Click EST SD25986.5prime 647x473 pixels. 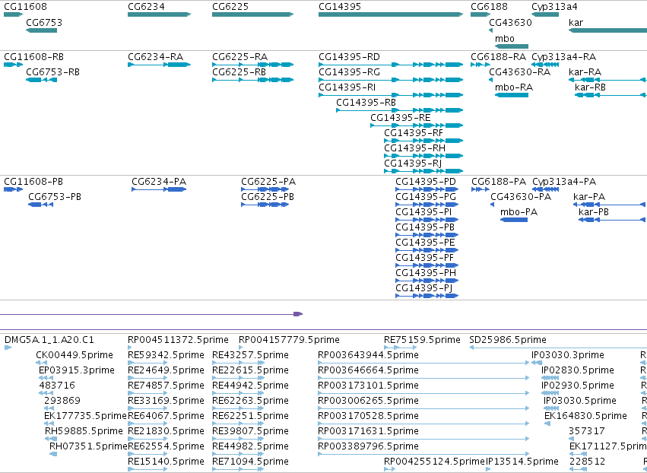(508, 340)
